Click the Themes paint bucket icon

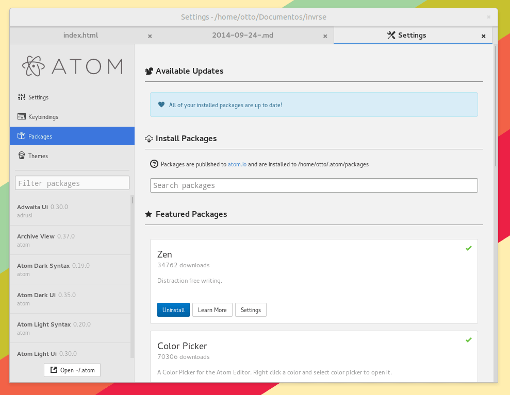22,156
